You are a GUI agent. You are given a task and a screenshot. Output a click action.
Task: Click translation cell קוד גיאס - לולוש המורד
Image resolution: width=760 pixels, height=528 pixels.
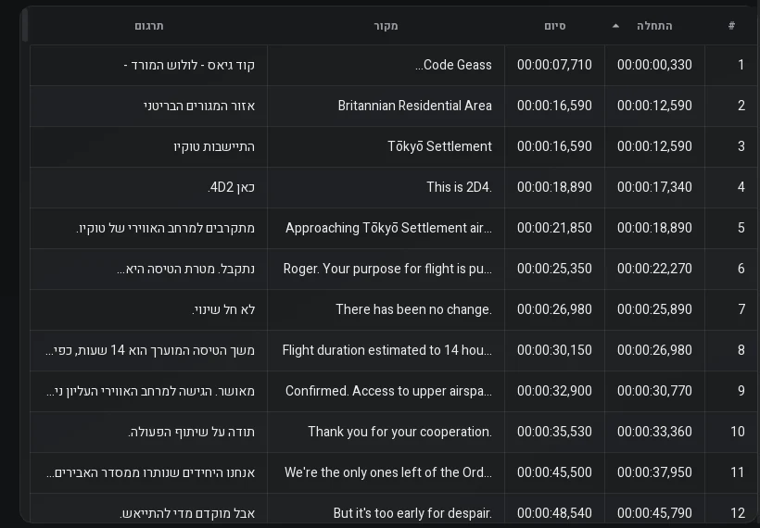click(x=149, y=65)
